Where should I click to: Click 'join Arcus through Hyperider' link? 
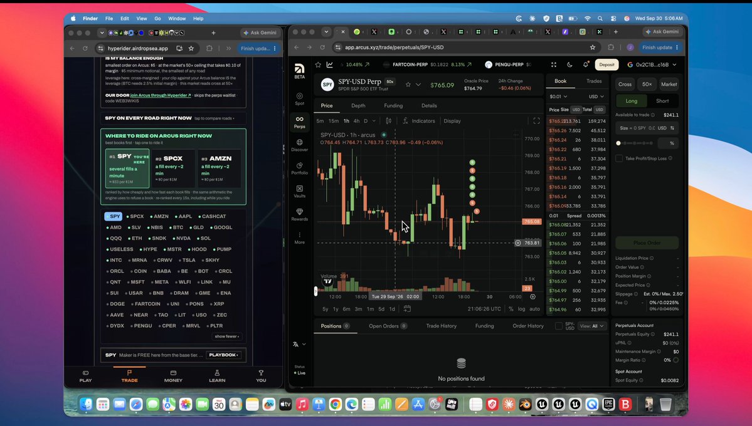[x=161, y=95]
